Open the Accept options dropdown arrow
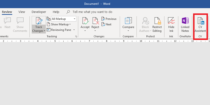Screen dimensions: 210x105 point(85,31)
